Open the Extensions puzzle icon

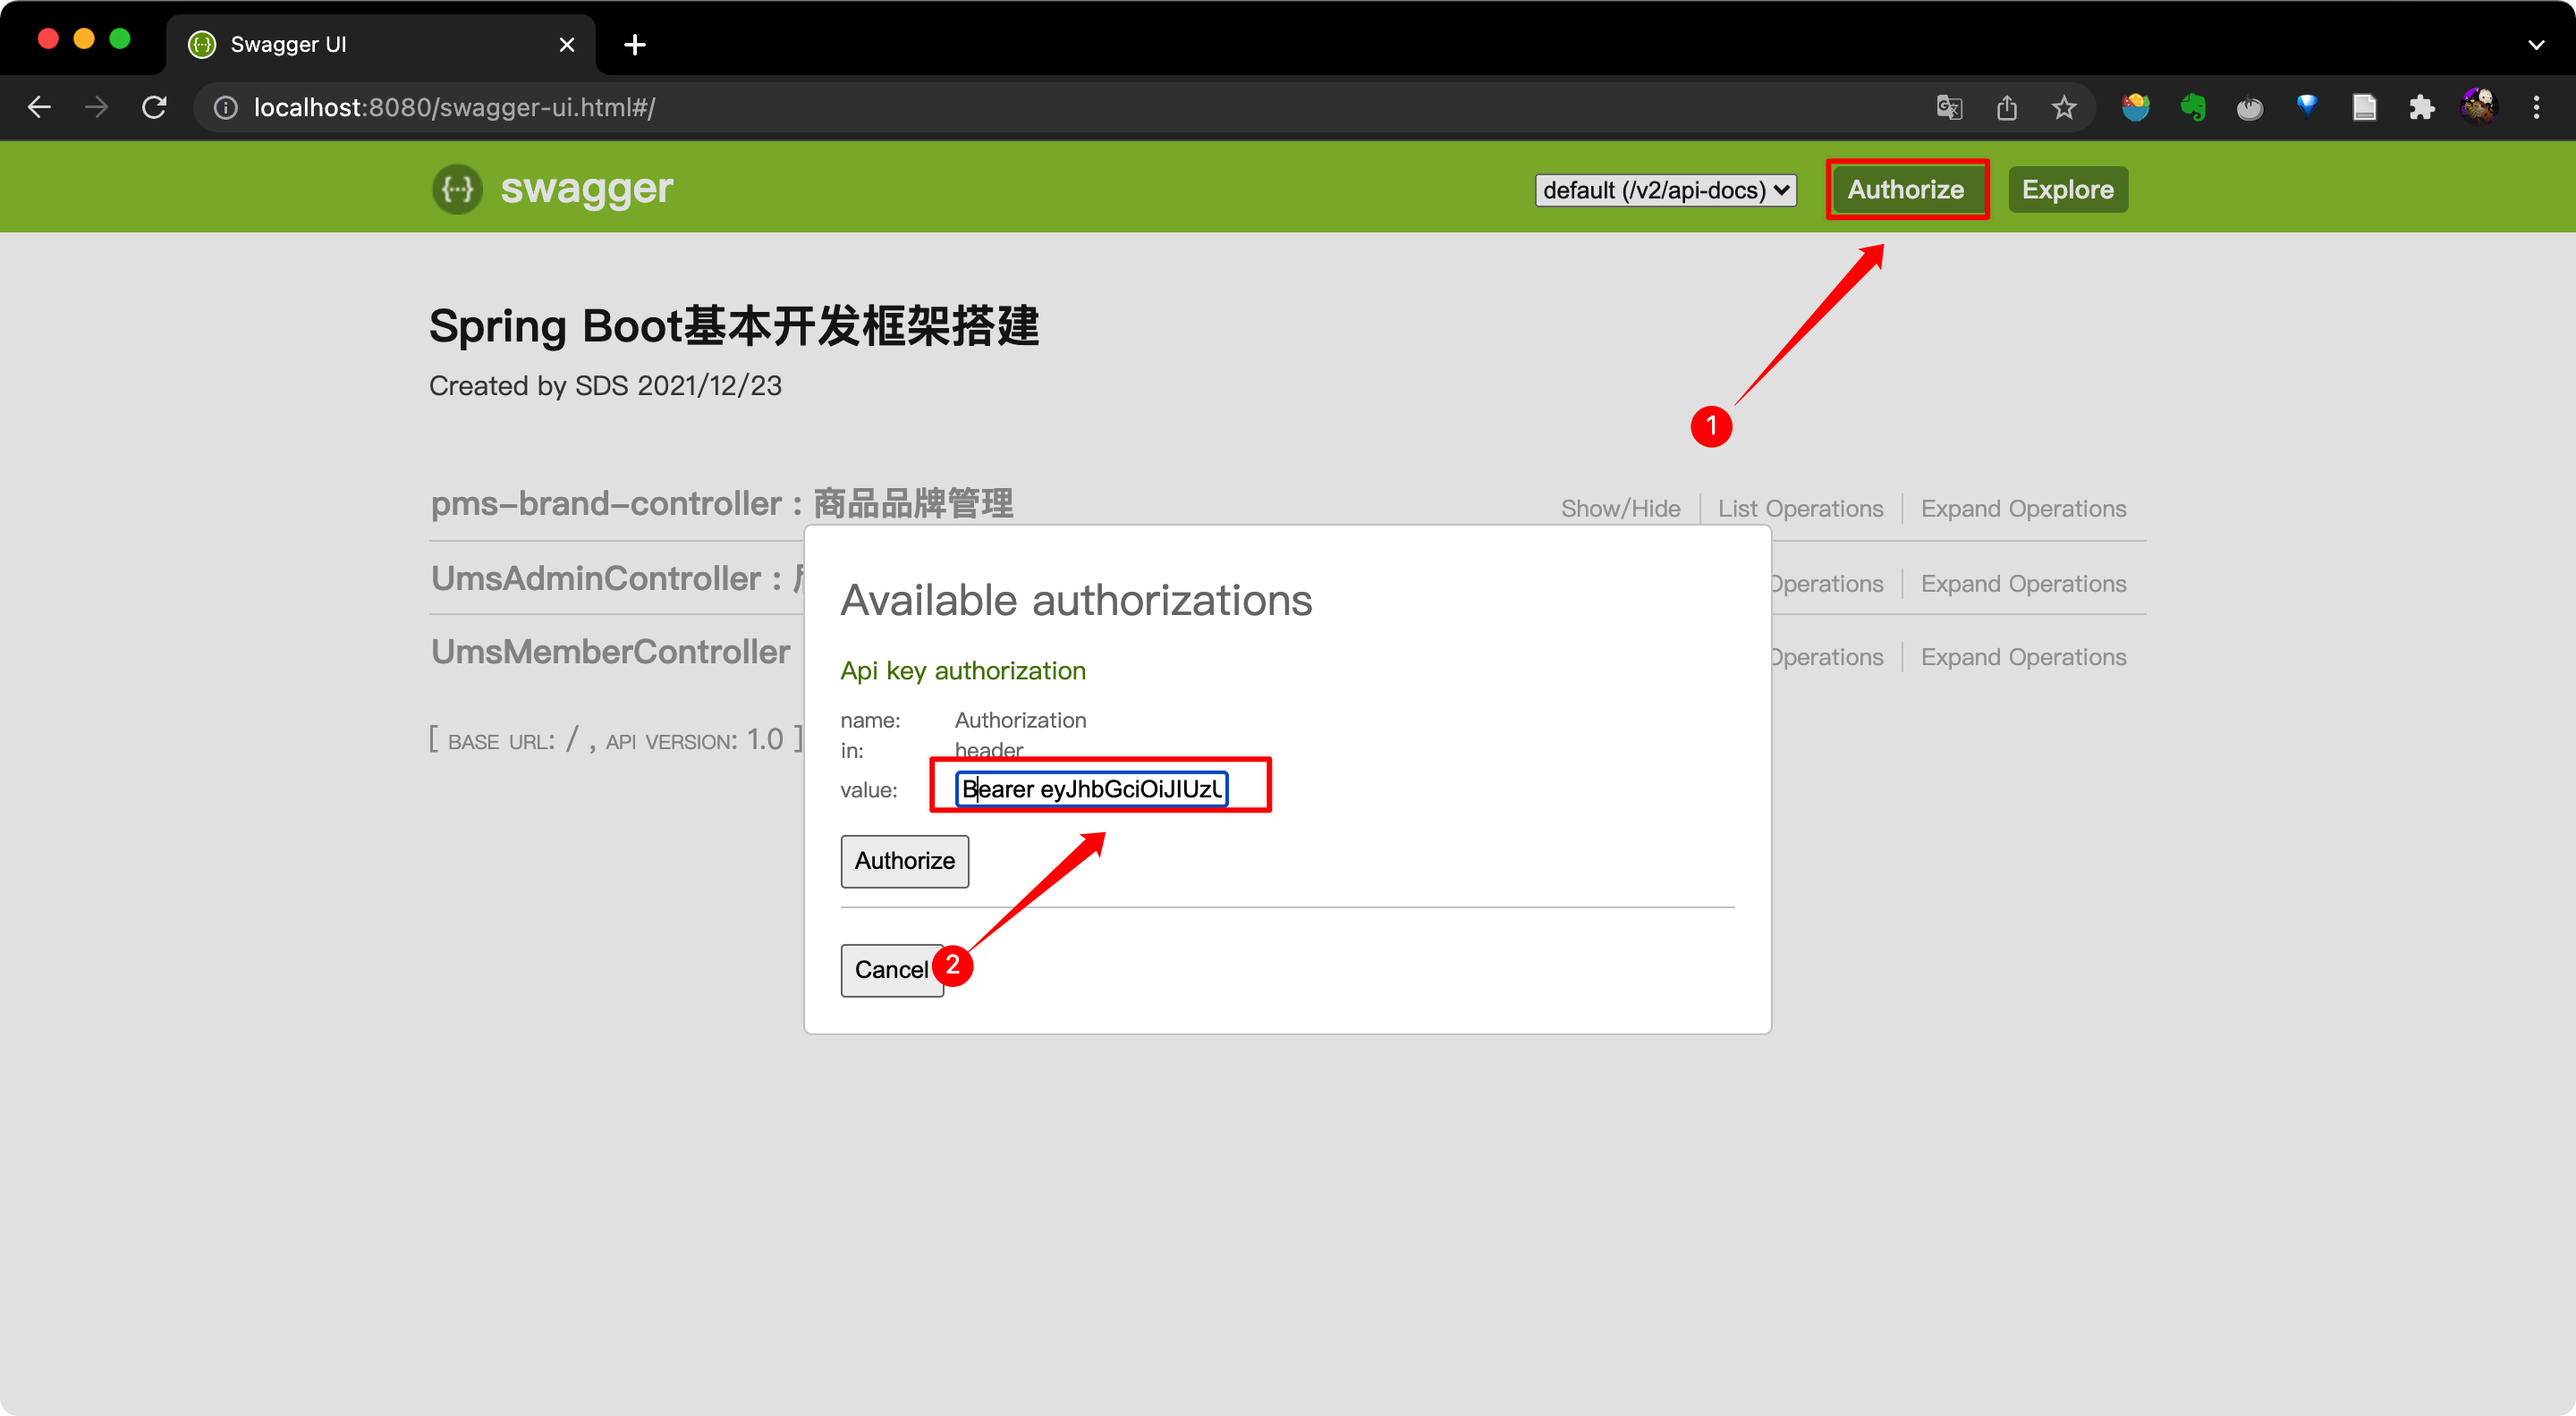pyautogui.click(x=2421, y=107)
